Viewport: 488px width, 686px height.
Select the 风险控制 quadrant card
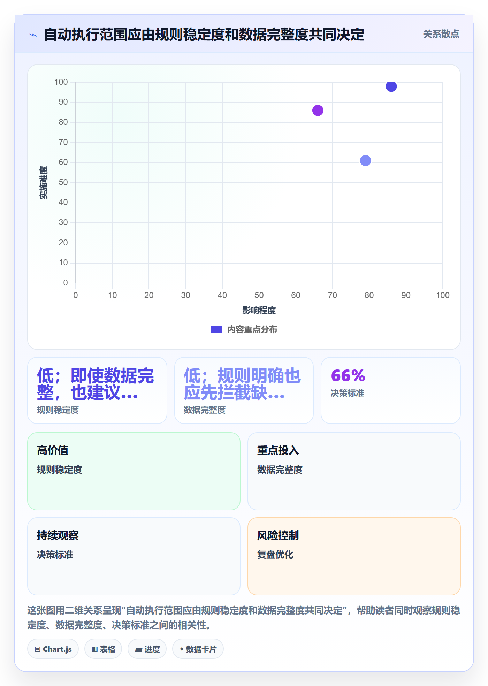coord(354,556)
